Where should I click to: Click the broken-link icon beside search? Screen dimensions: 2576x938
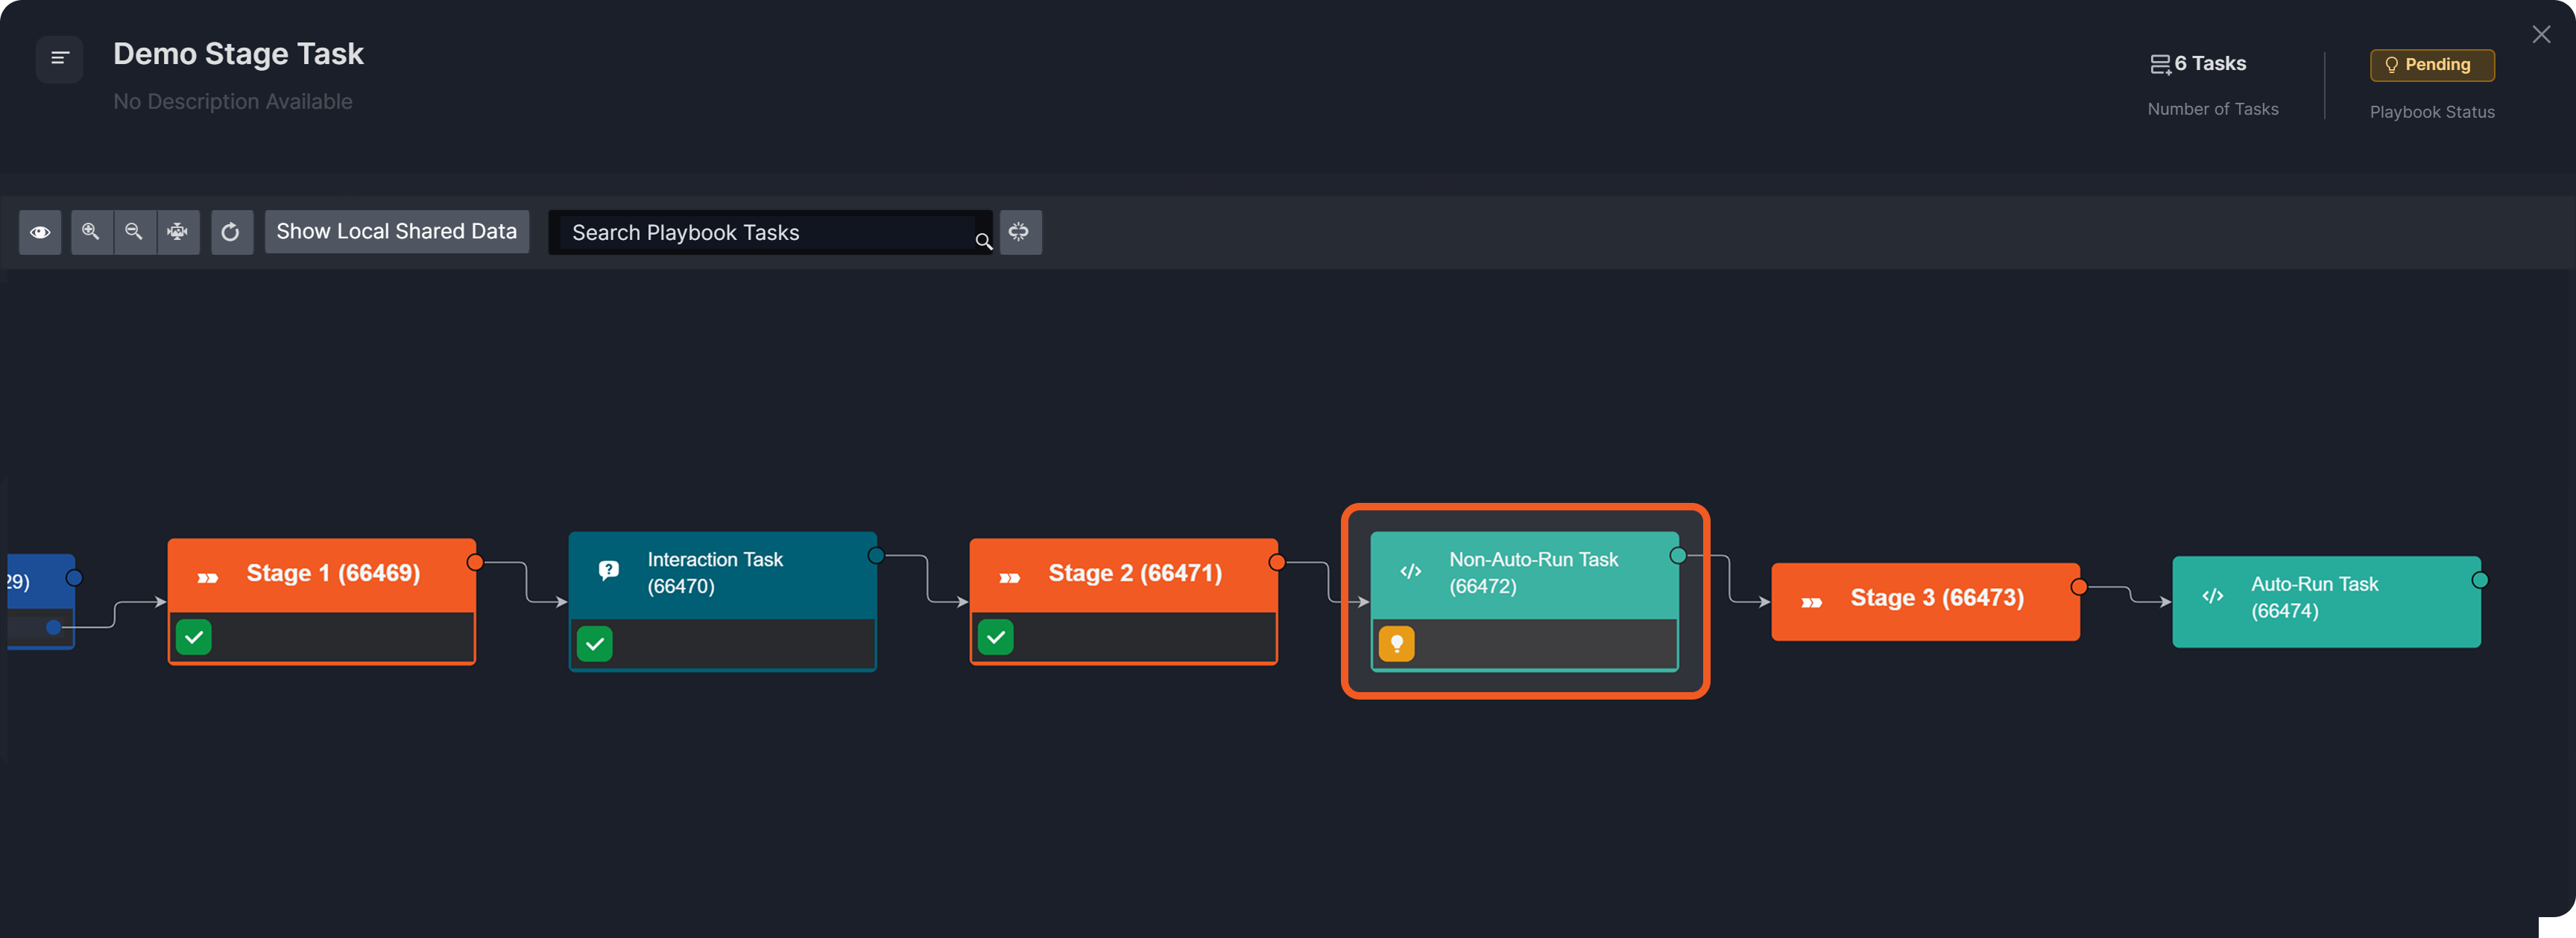pyautogui.click(x=1019, y=232)
